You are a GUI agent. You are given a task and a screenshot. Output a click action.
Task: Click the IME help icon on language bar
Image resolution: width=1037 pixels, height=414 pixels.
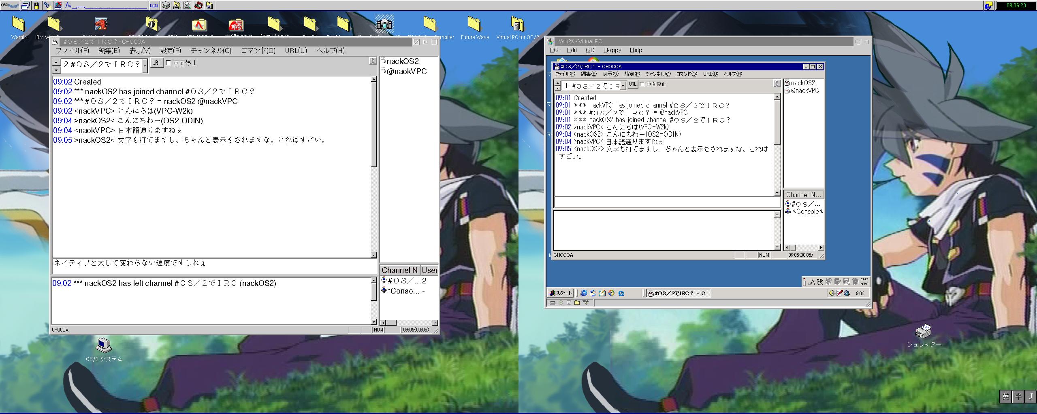click(855, 281)
